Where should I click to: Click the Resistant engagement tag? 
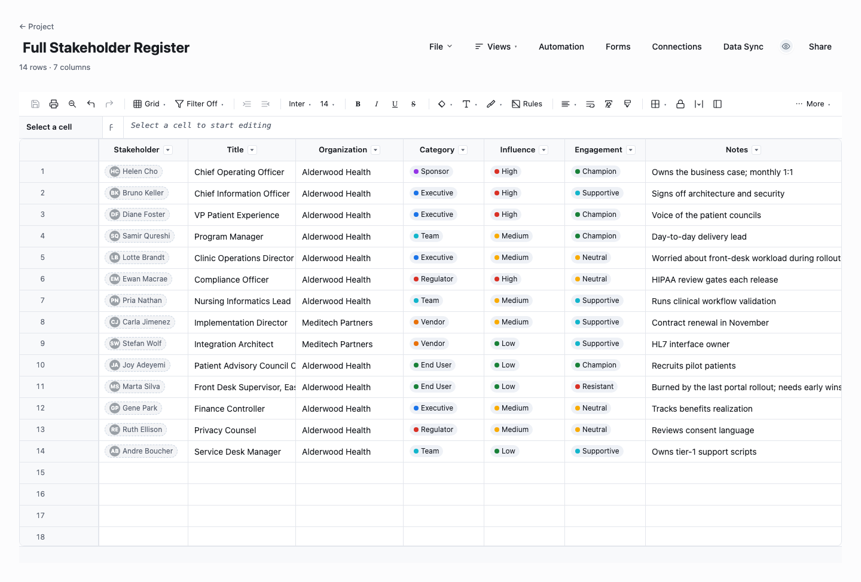(x=594, y=387)
